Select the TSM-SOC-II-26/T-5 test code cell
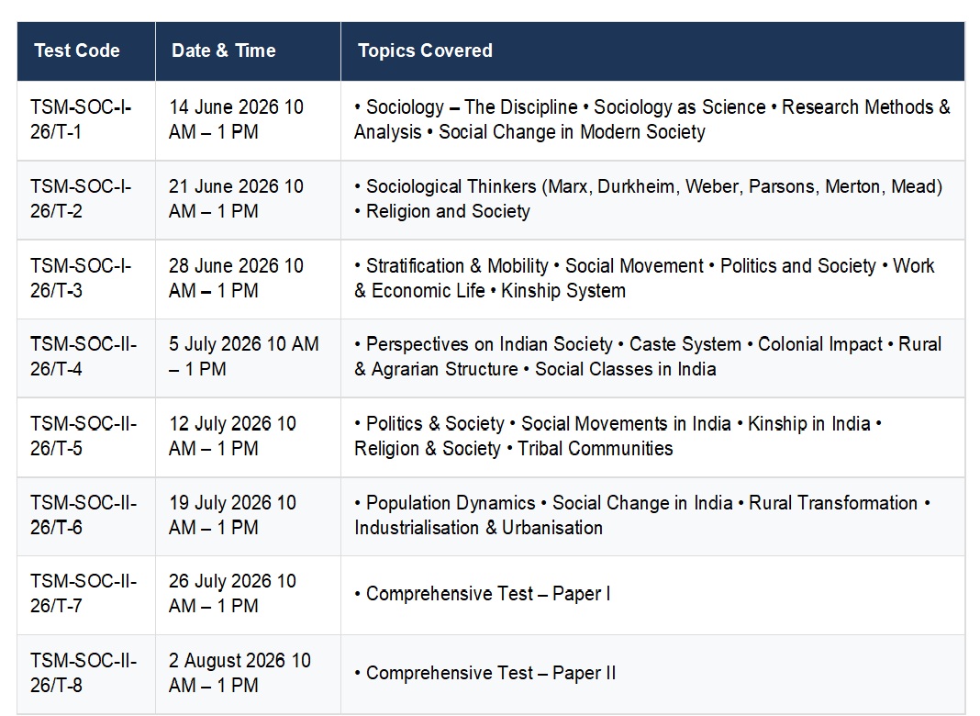The height and width of the screenshot is (716, 980). pyautogui.click(x=84, y=436)
